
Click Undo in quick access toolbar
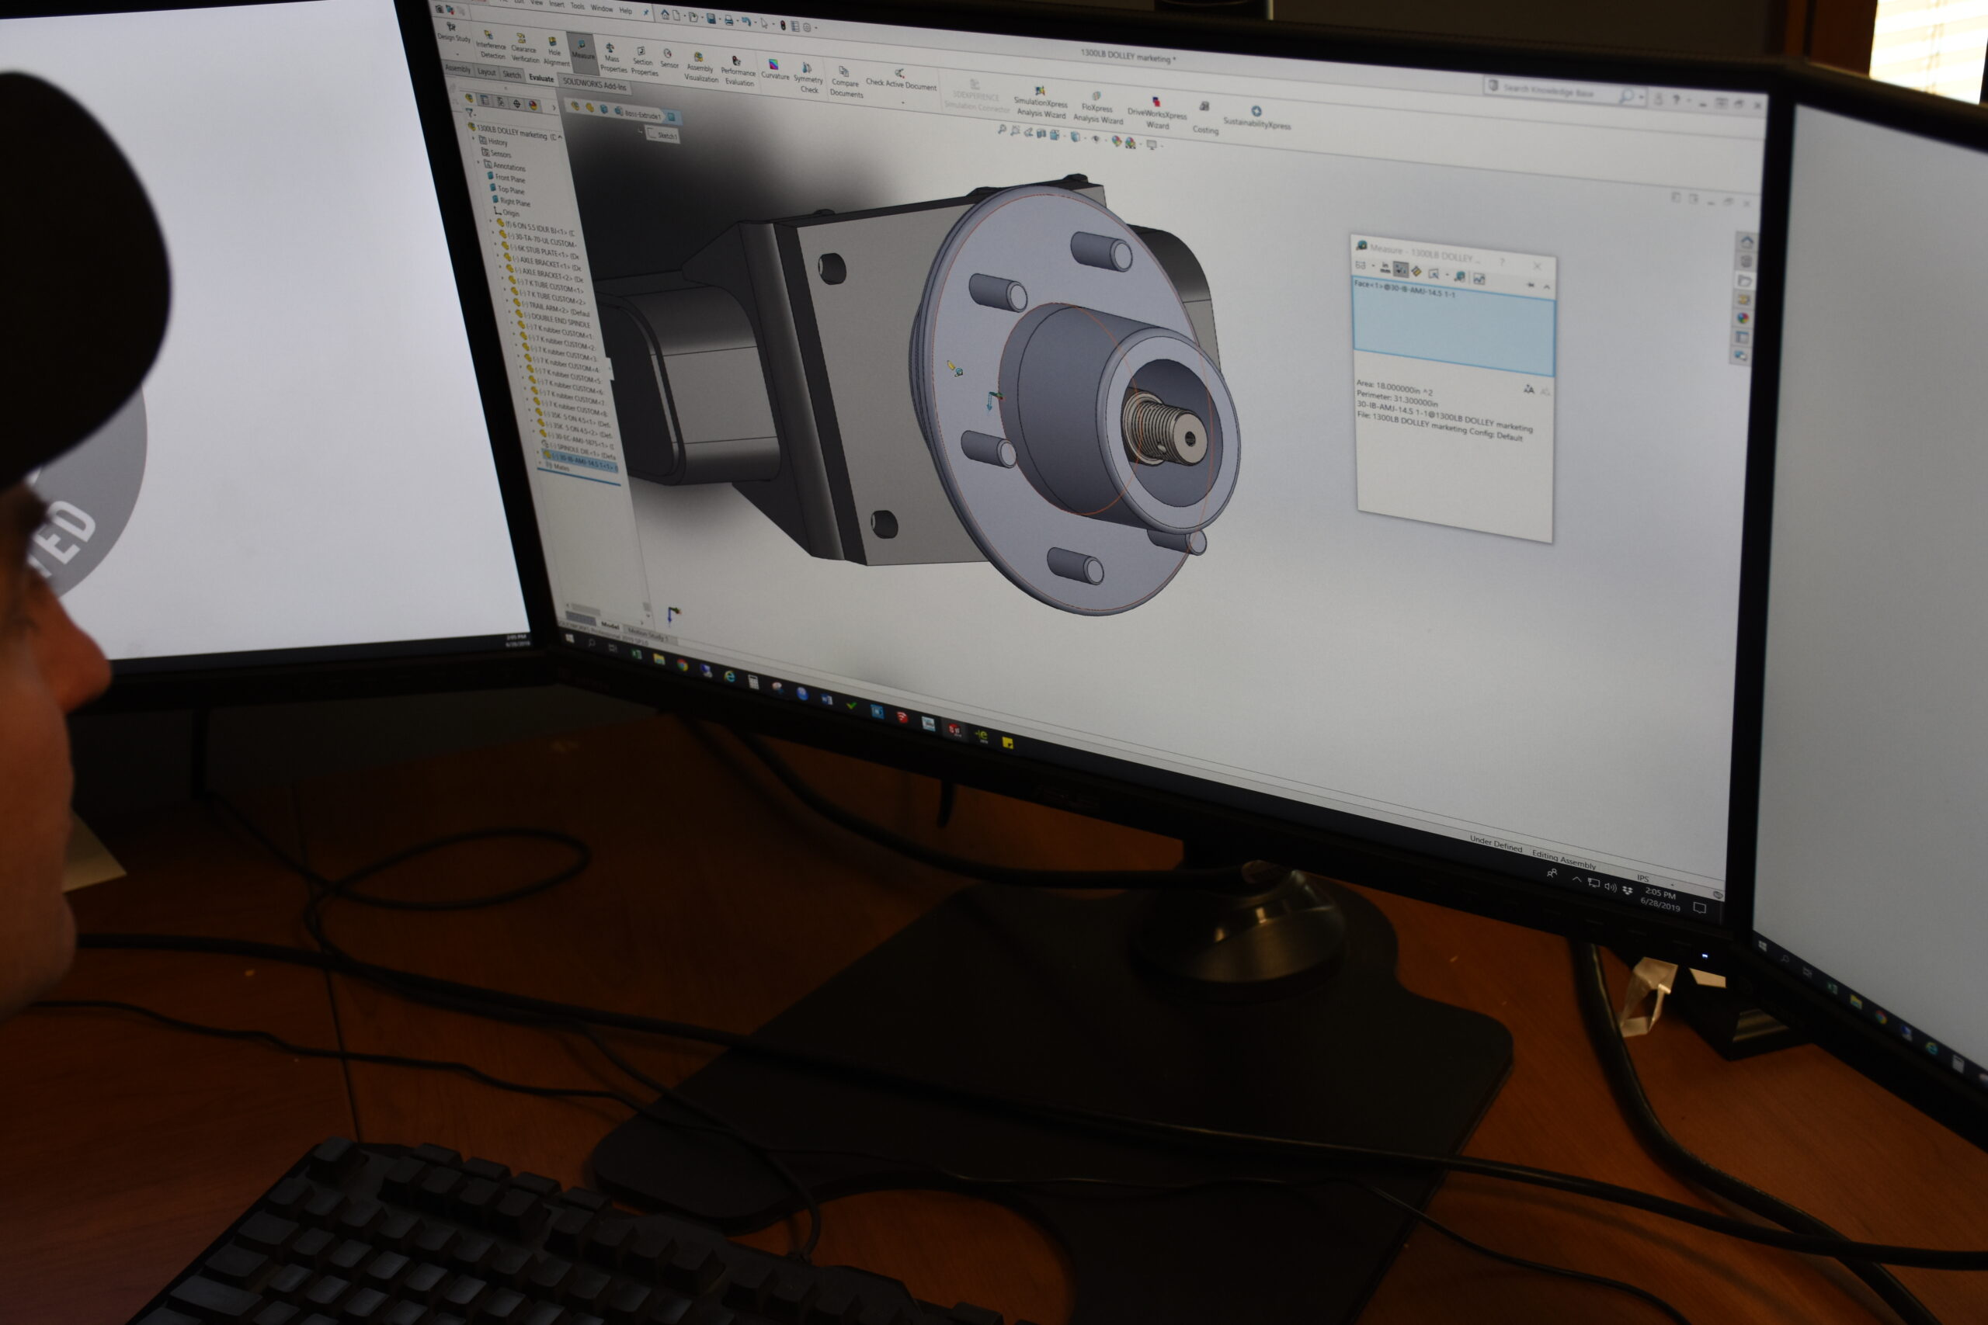[x=746, y=21]
